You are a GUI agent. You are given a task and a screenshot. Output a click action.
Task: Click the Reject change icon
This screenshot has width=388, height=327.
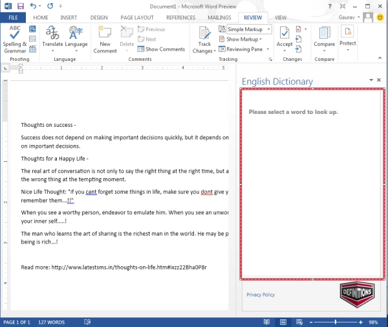coord(299,29)
